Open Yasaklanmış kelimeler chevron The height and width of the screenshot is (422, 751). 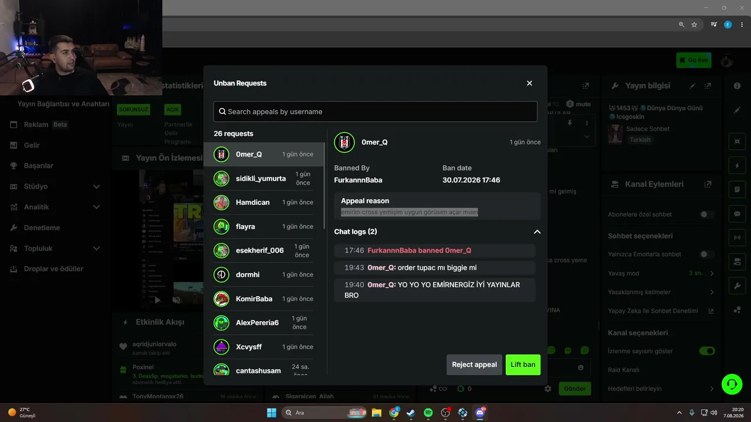pyautogui.click(x=712, y=292)
